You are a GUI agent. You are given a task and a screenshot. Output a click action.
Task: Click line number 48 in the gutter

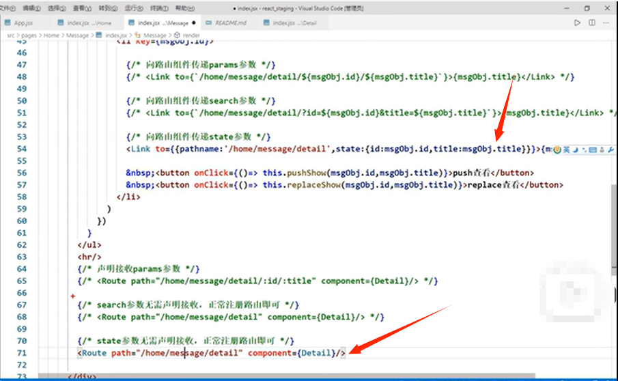coord(22,77)
